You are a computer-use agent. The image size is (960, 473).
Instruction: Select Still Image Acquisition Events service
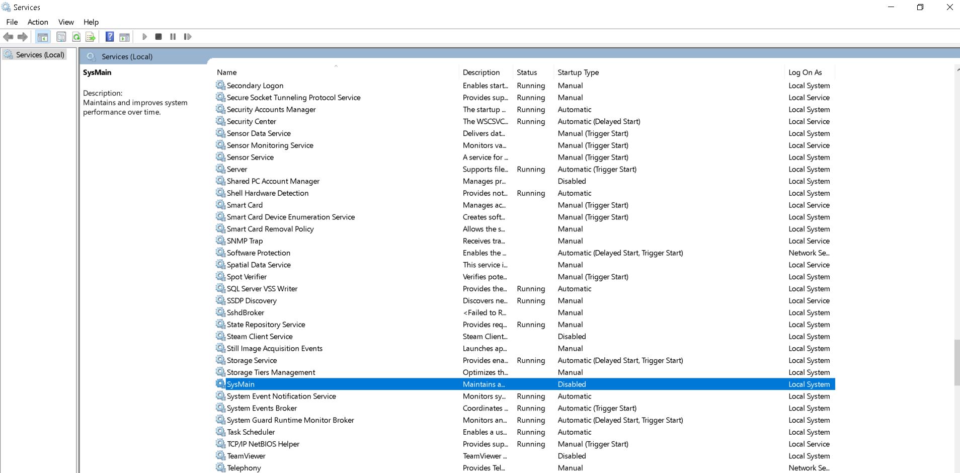525,349
